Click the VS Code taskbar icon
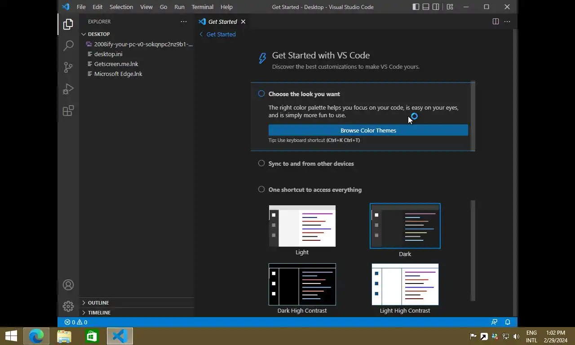Viewport: 575px width, 345px height. click(x=120, y=336)
